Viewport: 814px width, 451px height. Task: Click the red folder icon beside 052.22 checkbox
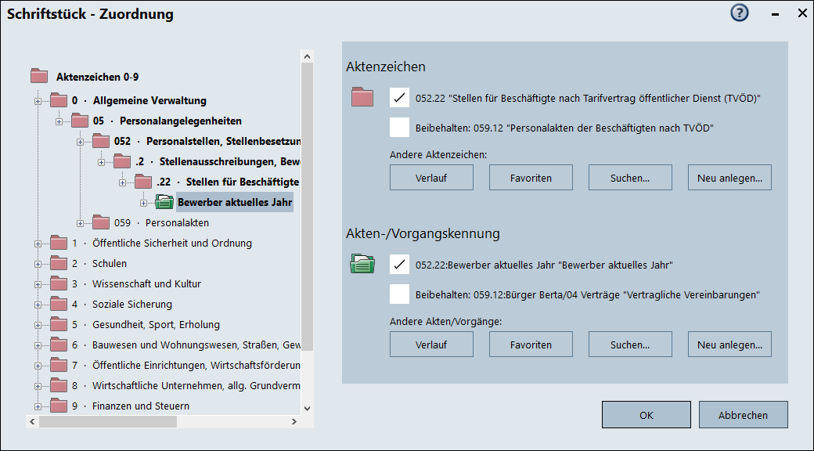pos(362,98)
